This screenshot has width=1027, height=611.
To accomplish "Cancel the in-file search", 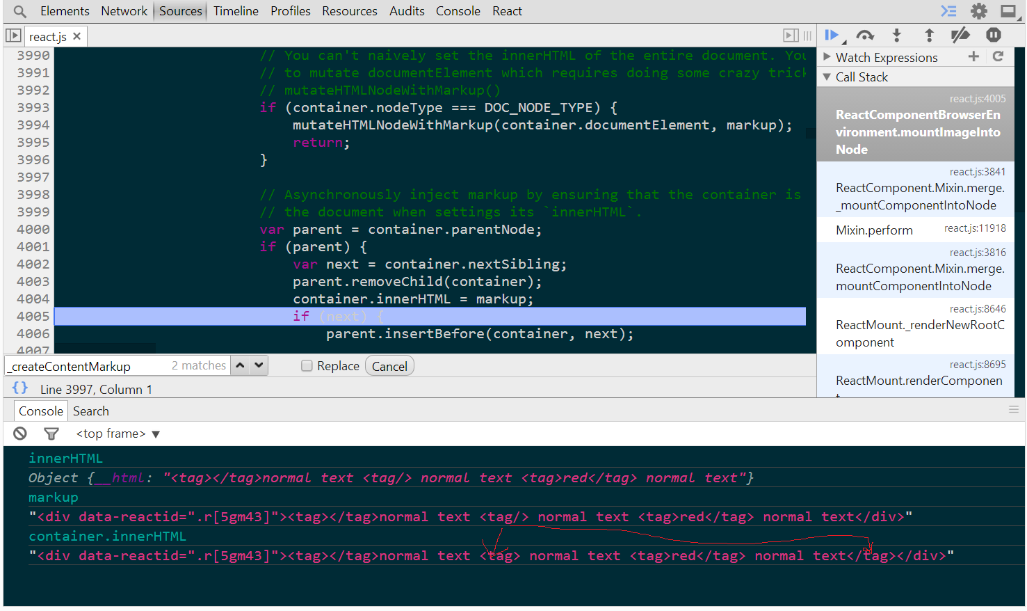I will (389, 366).
